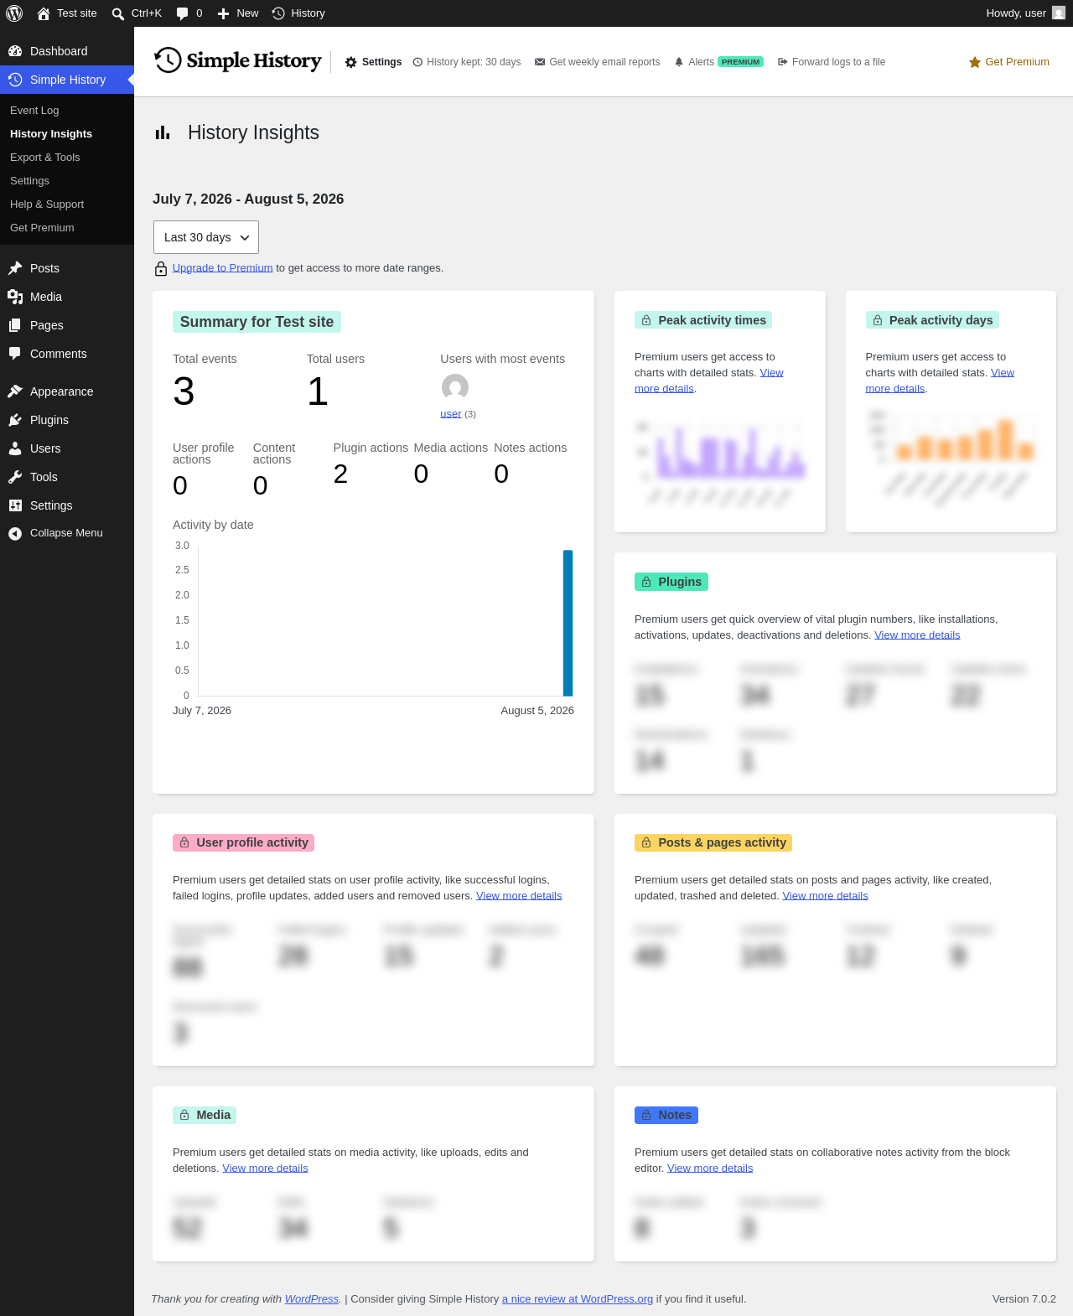Click the Plugins plug icon in sidebar

coord(15,420)
